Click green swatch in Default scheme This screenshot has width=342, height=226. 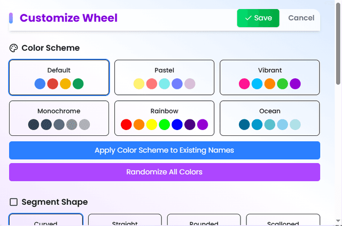click(x=78, y=84)
